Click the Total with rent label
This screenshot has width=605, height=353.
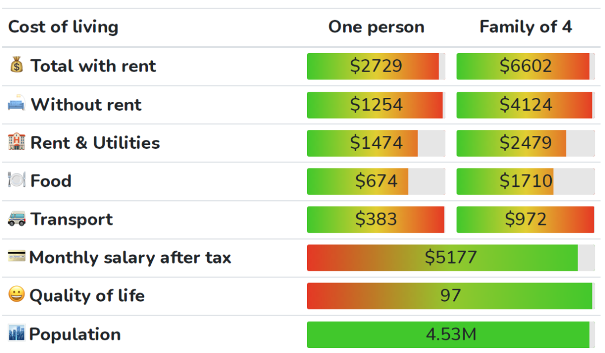[x=93, y=66]
